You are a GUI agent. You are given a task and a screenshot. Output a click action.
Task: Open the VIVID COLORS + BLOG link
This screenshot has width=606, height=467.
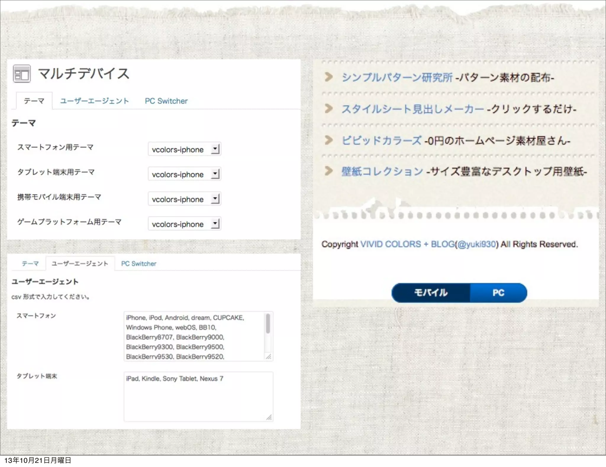pyautogui.click(x=407, y=244)
